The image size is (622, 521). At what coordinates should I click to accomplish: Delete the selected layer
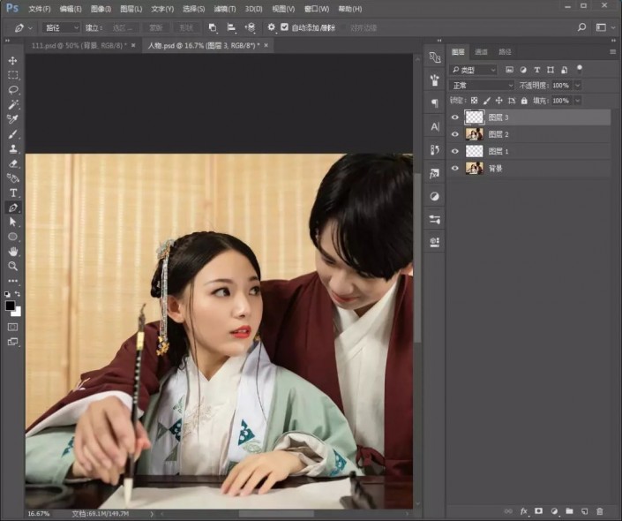coord(600,511)
